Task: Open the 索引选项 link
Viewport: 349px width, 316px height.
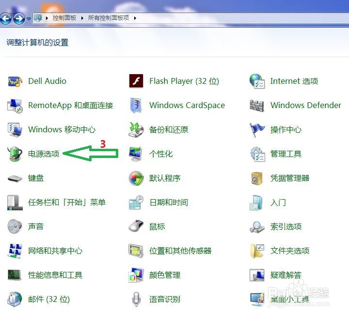Action: (286, 226)
